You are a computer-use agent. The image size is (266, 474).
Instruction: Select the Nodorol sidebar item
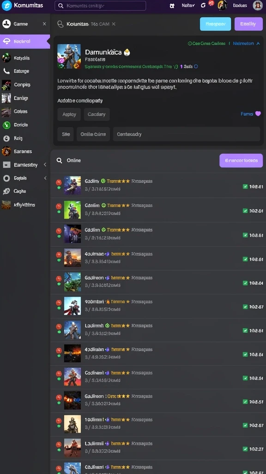click(x=25, y=41)
